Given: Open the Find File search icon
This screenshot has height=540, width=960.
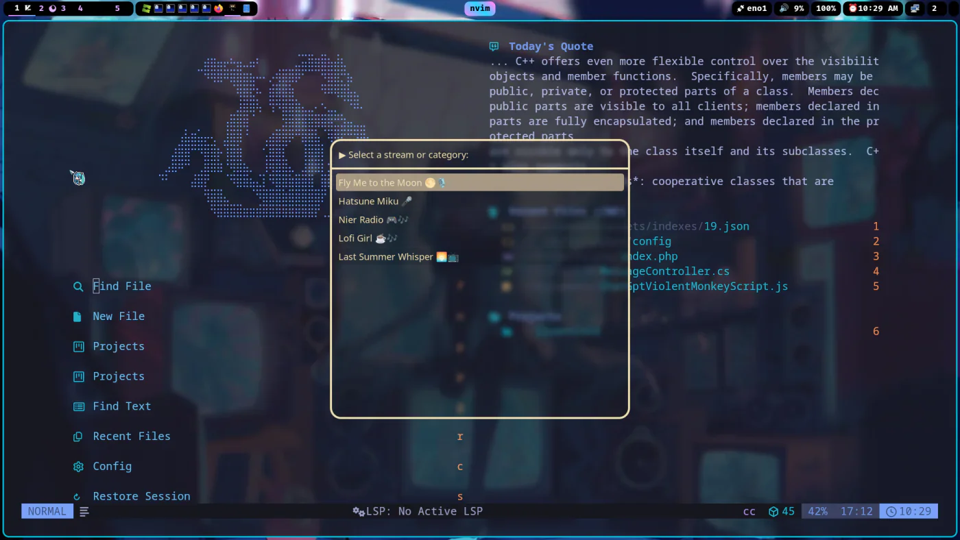Looking at the screenshot, I should click(x=78, y=286).
